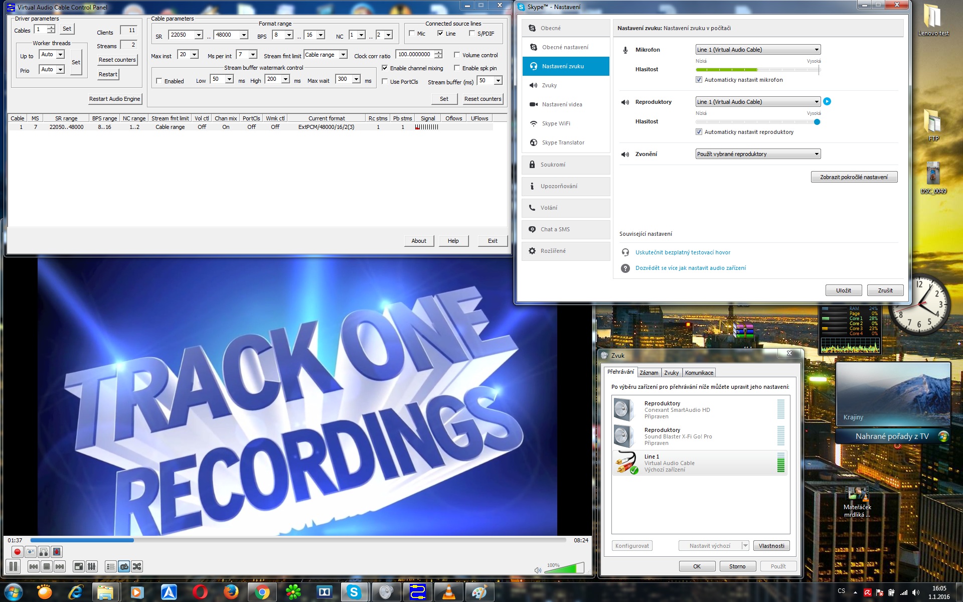
Task: Open the Ms per int dropdown
Action: [253, 55]
